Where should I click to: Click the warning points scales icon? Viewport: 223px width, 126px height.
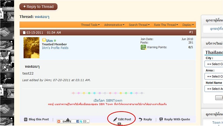coord(143,47)
